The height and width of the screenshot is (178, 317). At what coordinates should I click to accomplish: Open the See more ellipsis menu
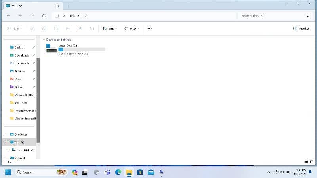[149, 28]
